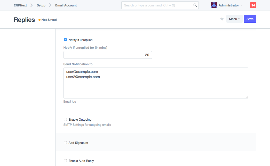
Task: Navigate to Setup breadcrumb
Action: point(41,5)
